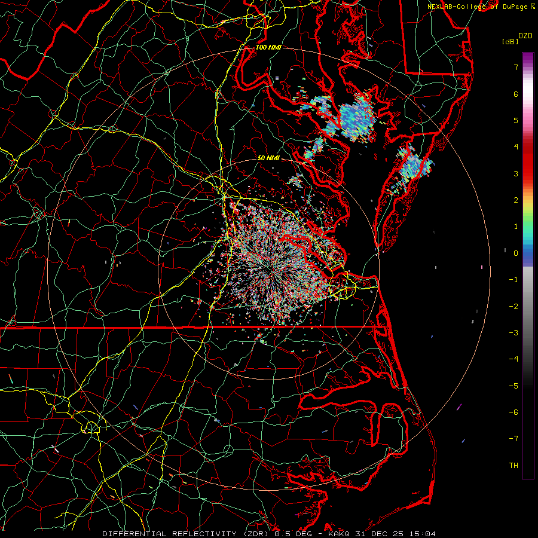Click the -3 dB scale label
This screenshot has height=538, width=538.
point(513,333)
